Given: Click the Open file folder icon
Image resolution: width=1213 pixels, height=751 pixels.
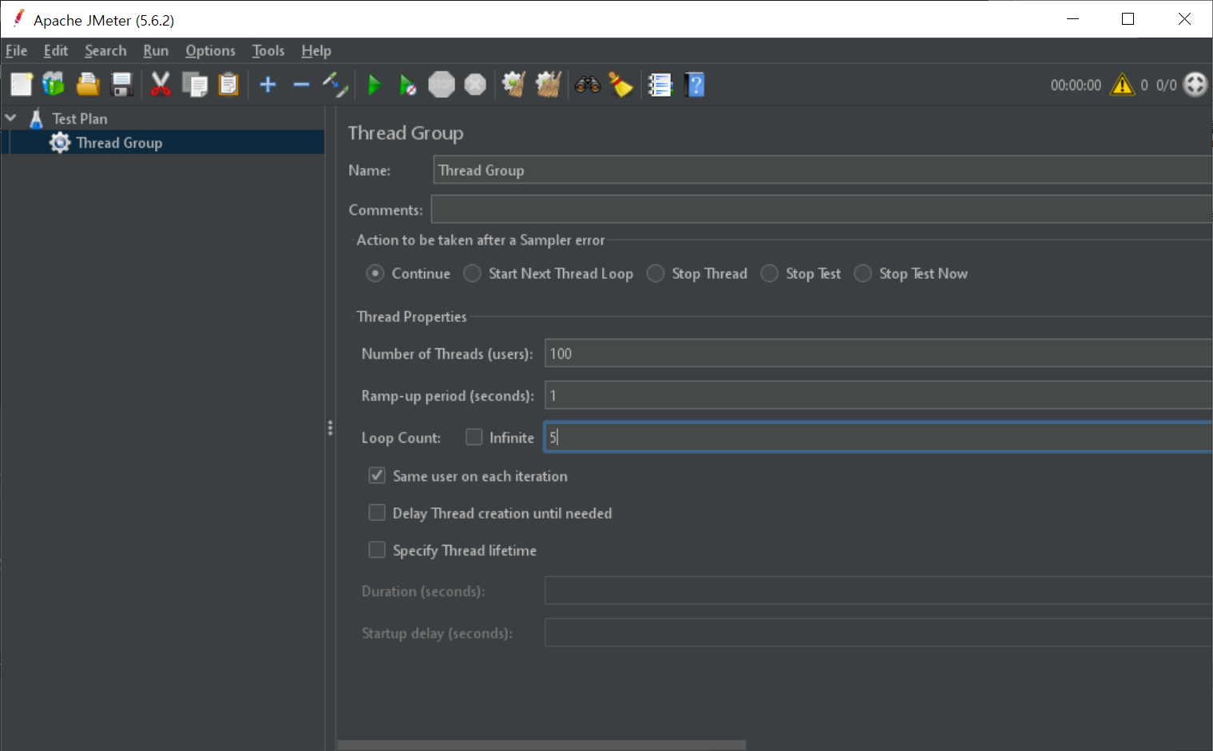Looking at the screenshot, I should pyautogui.click(x=87, y=84).
